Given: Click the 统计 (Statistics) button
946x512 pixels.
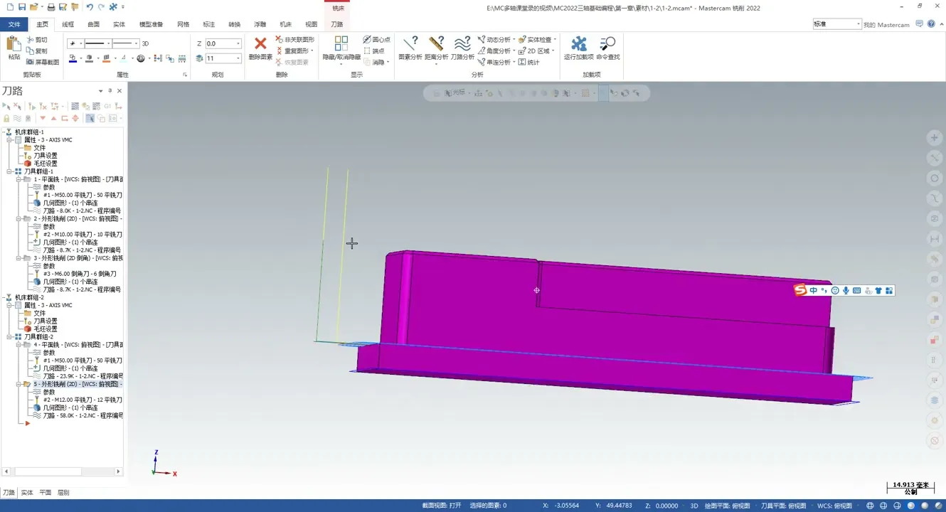Looking at the screenshot, I should pyautogui.click(x=528, y=63).
